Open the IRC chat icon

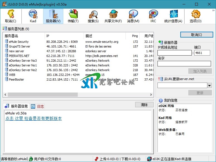(x=153, y=14)
